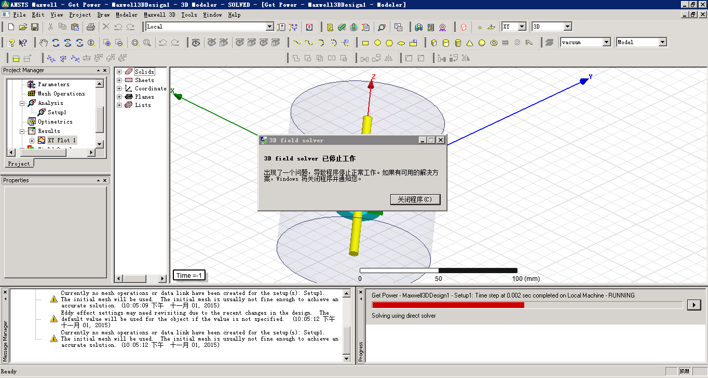
Task: Select the Draw Ellipse tool
Action: tap(401, 43)
